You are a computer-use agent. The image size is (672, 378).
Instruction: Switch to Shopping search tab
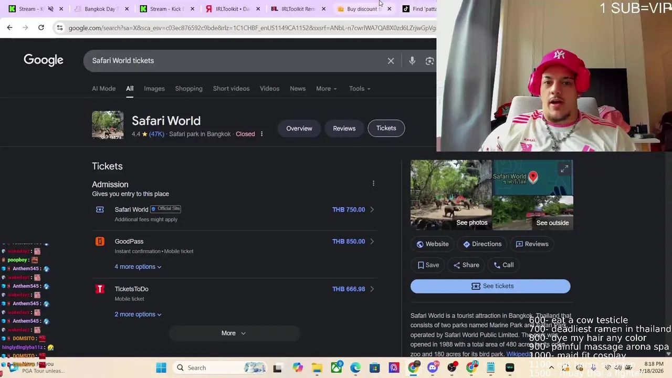pyautogui.click(x=188, y=89)
